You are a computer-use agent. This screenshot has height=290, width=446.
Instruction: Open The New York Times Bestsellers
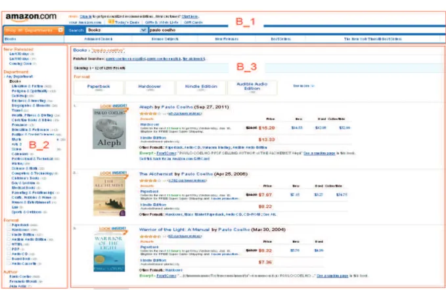point(373,39)
